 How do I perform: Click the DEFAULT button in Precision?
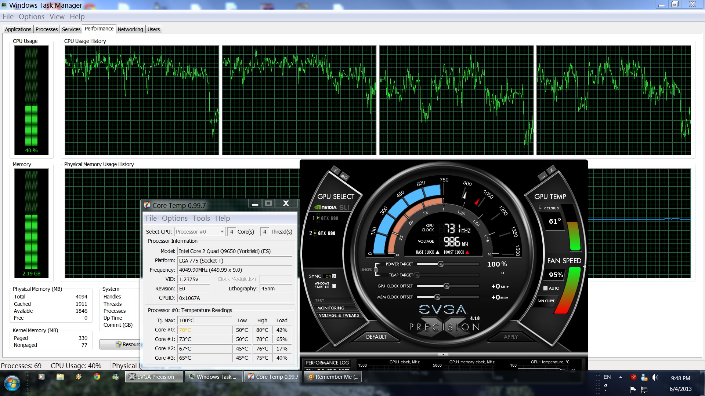[376, 337]
